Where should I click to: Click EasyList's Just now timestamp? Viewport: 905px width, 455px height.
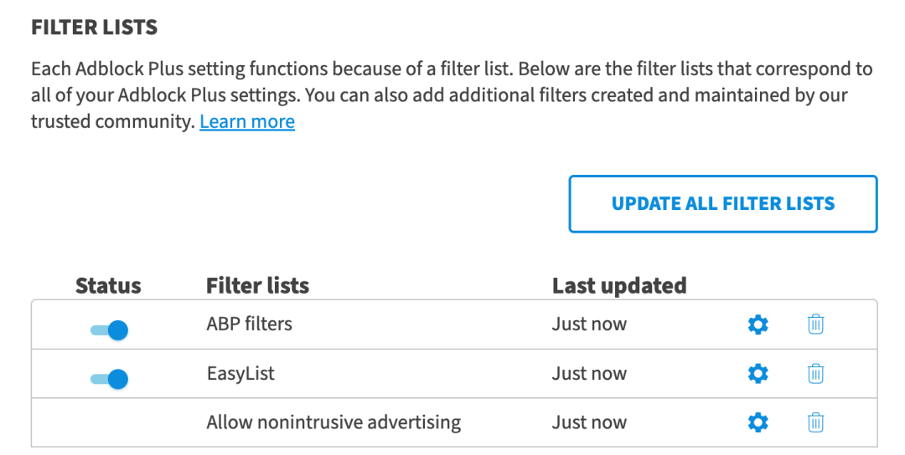[589, 373]
